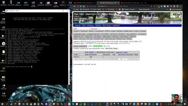Viewport: 188px width, 106px height.
Task: Click the AST STOP button
Action: pos(113,34)
